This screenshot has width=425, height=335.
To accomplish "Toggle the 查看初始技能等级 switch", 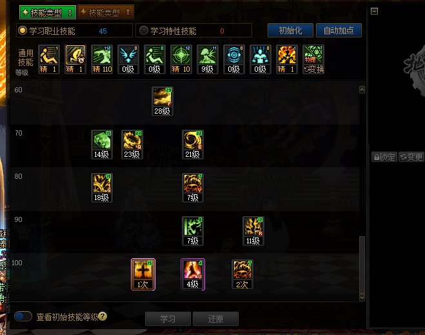I will tap(23, 316).
